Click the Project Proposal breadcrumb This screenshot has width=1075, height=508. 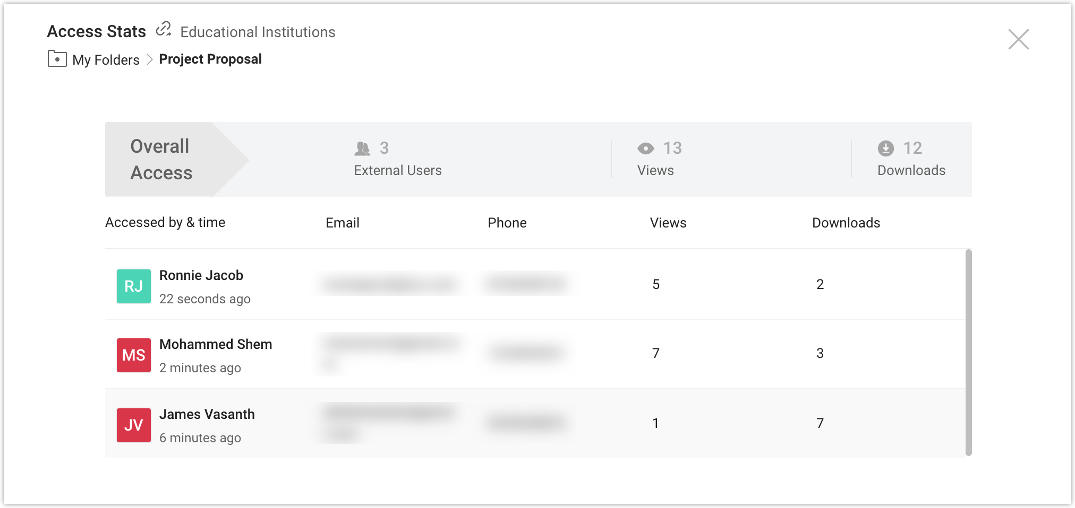210,59
